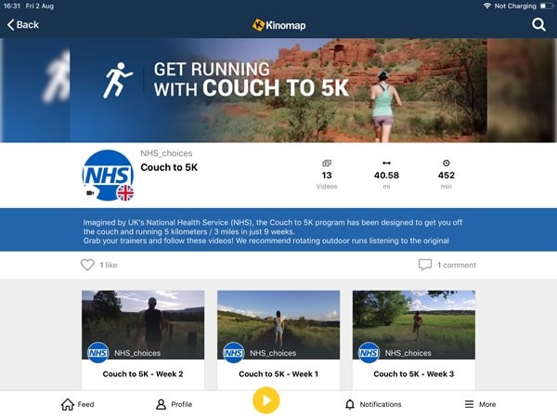Tap the yellow play button
Viewport: 557px width, 418px height.
[266, 400]
